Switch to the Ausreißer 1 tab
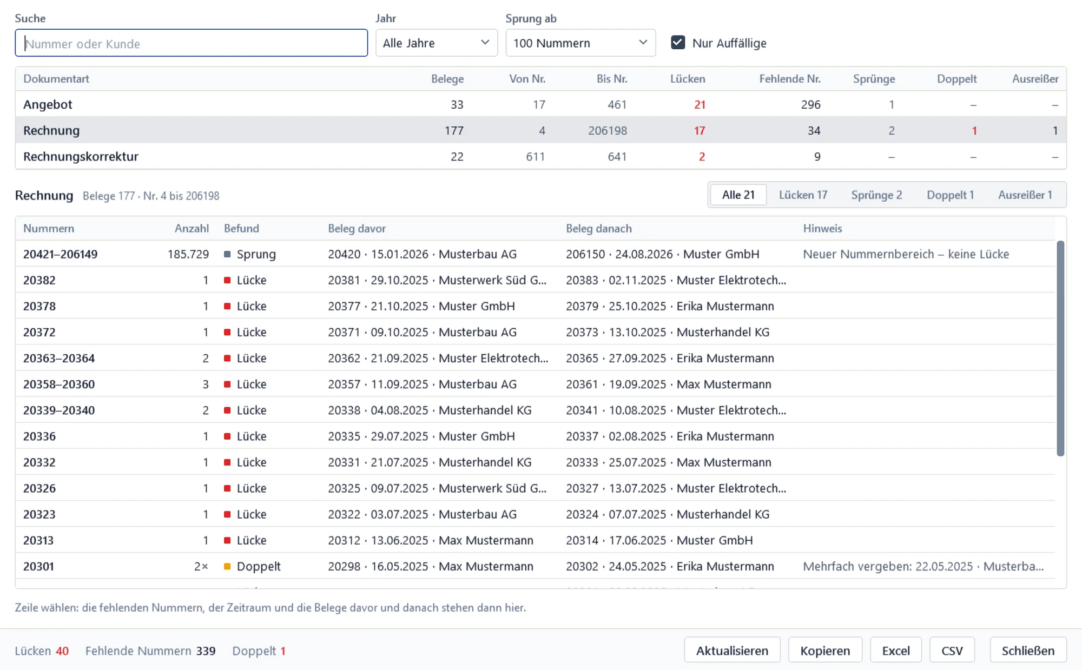 coord(1025,195)
